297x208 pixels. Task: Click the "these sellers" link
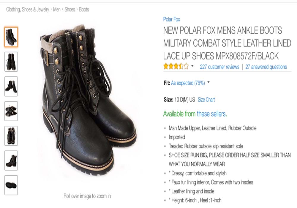coord(211,114)
